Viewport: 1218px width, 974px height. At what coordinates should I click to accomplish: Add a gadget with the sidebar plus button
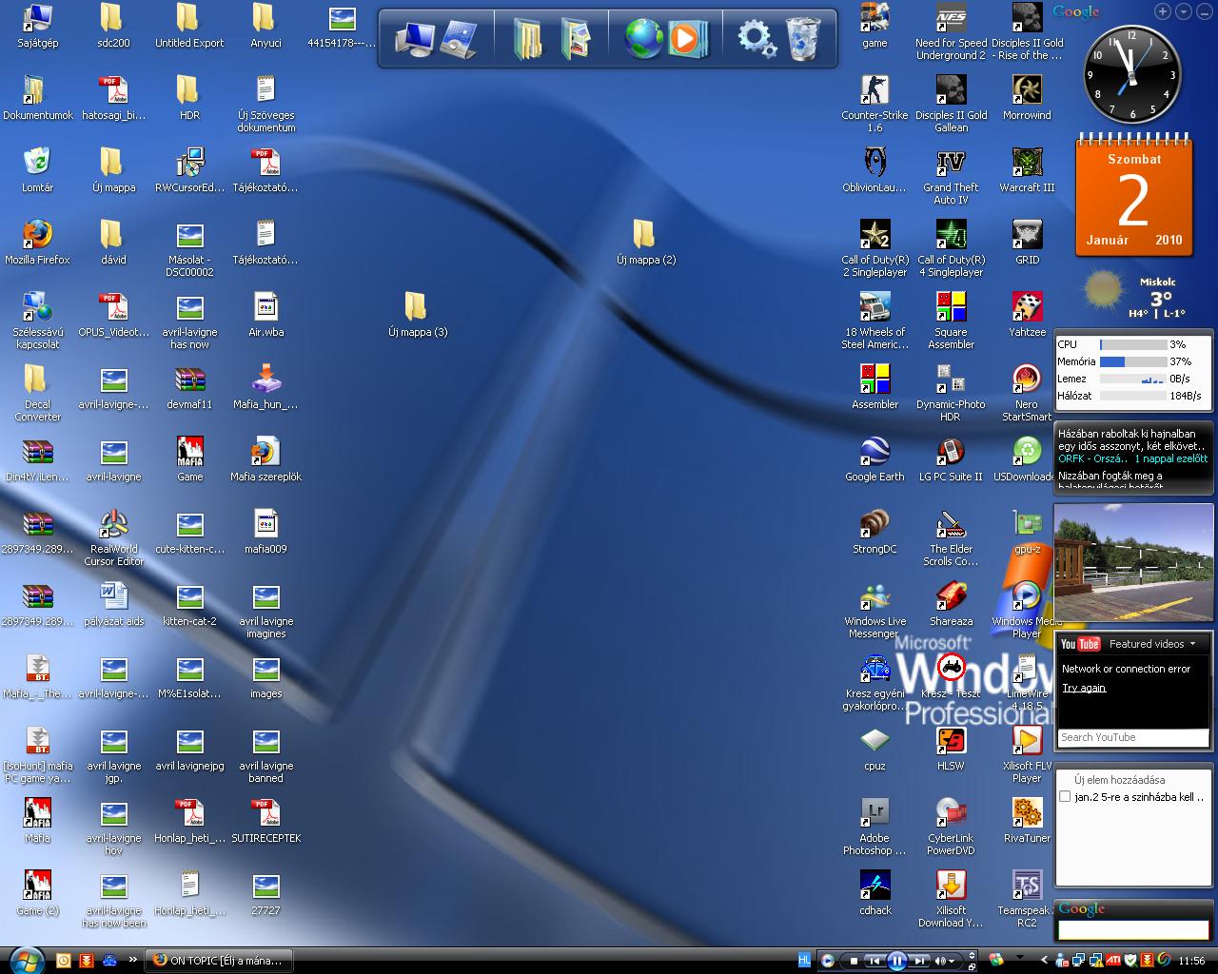click(x=1163, y=12)
